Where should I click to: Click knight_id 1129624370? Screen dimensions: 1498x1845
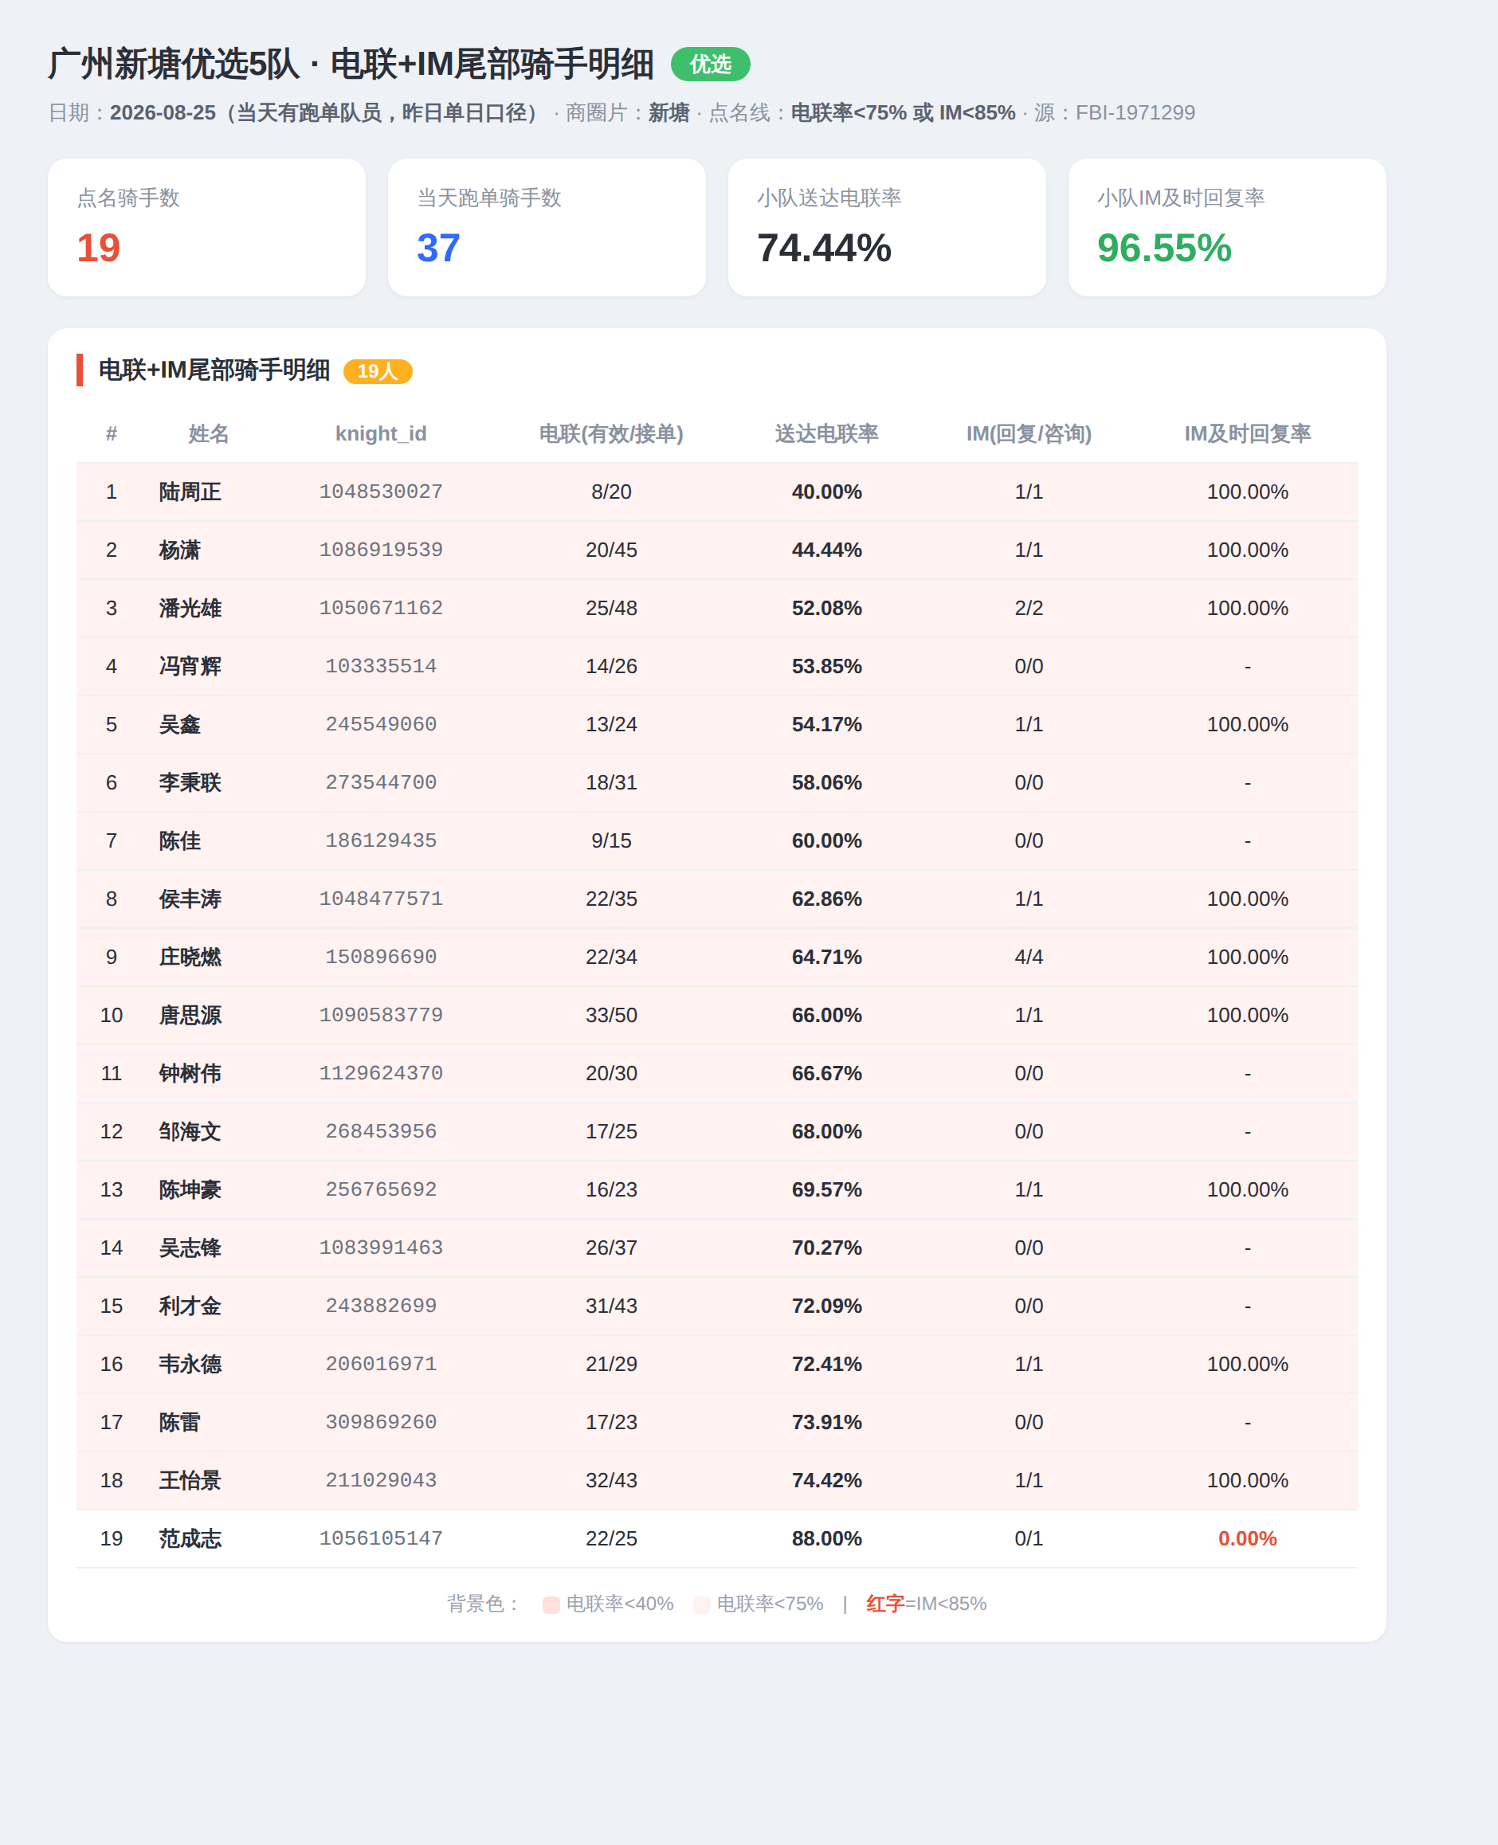point(381,1073)
